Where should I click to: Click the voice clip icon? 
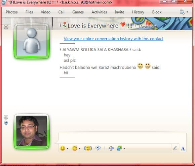(x=98, y=148)
